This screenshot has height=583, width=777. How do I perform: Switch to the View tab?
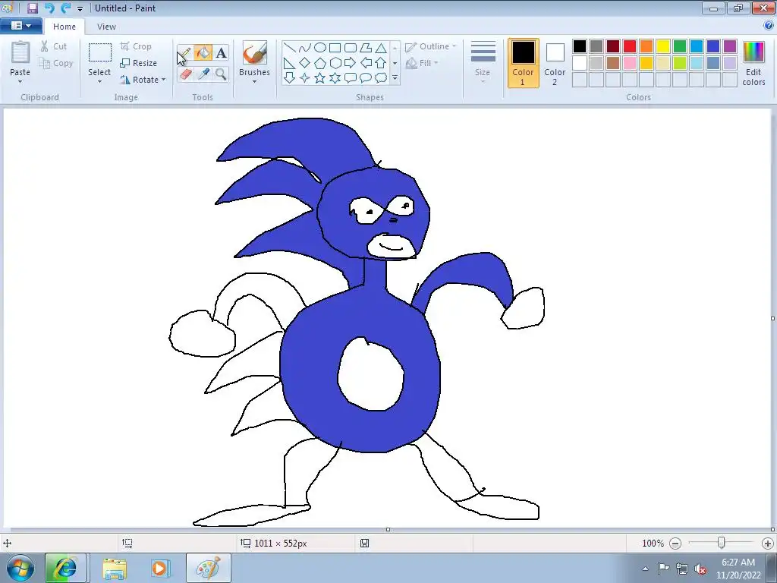106,27
